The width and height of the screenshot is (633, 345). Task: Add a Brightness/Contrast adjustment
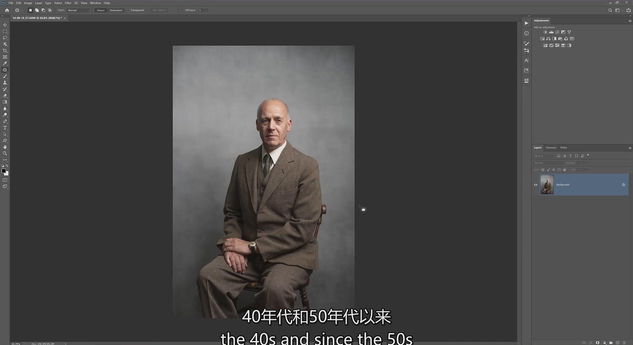pyautogui.click(x=545, y=32)
